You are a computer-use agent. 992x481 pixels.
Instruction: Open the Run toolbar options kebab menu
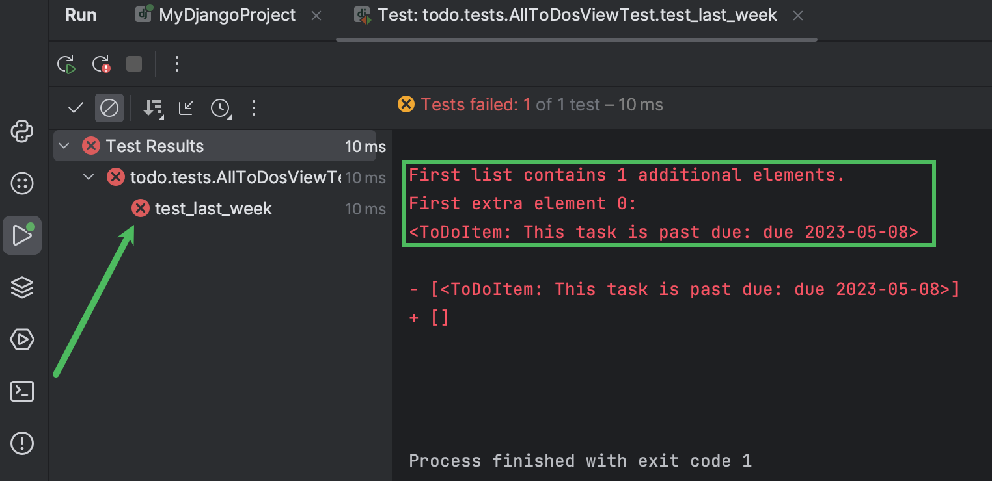(x=177, y=64)
